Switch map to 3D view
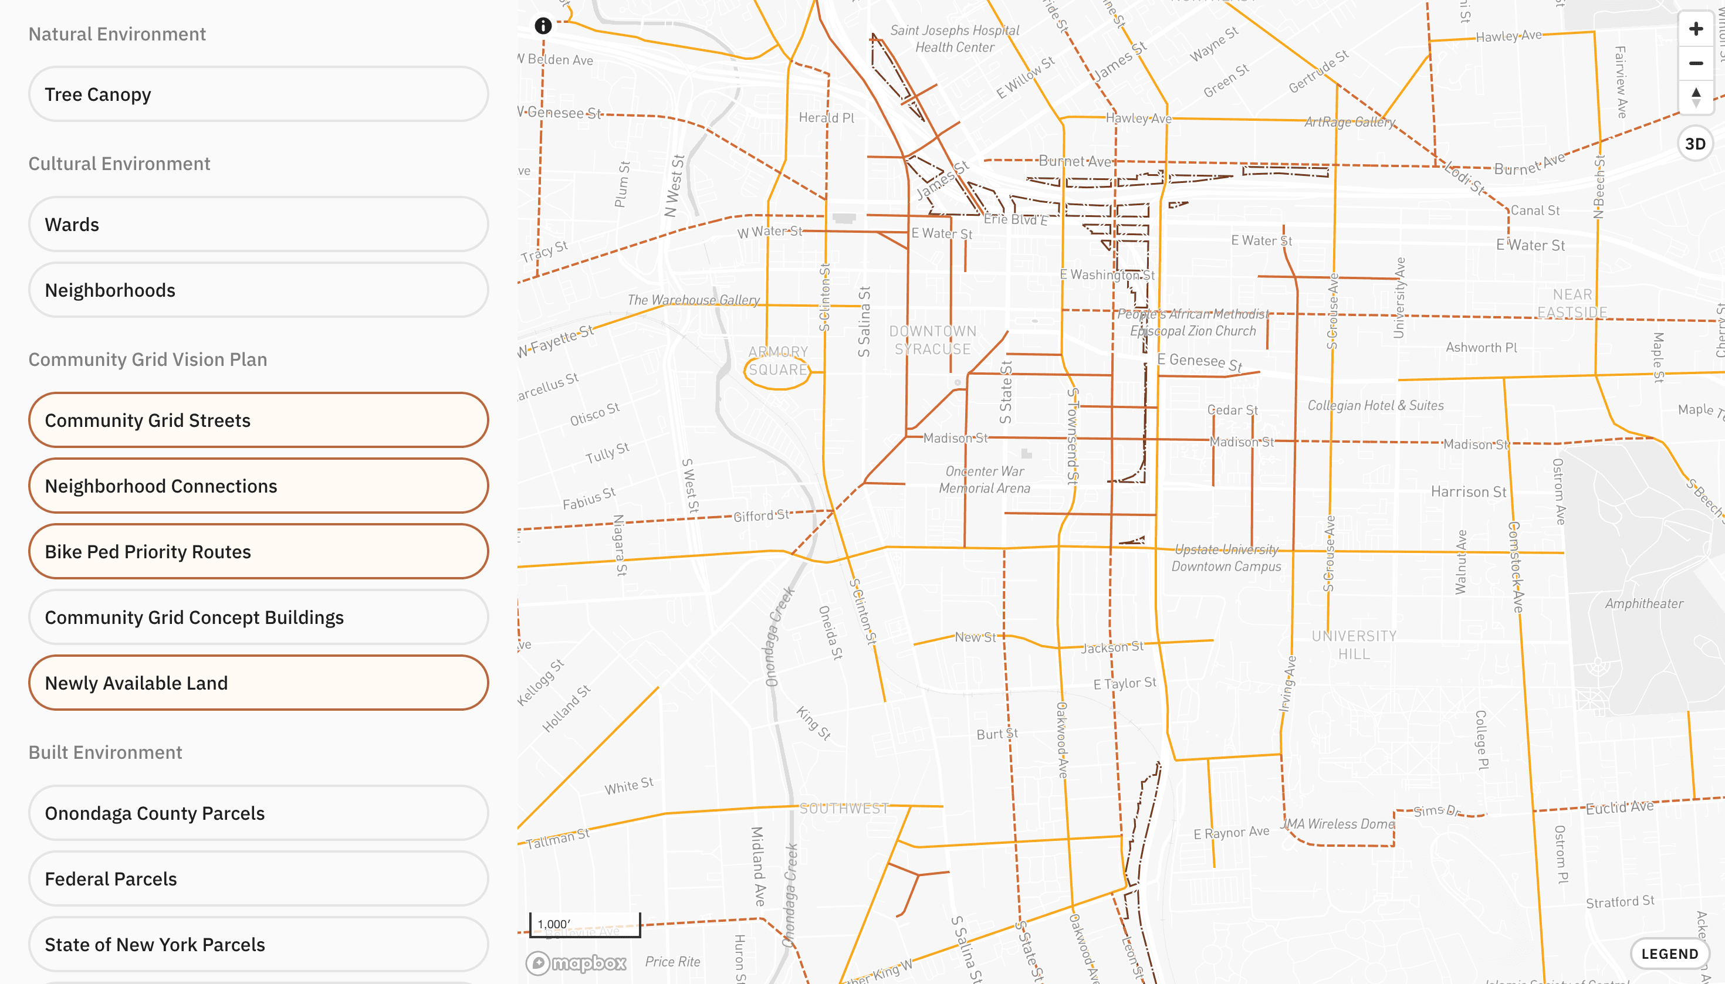Screen dimensions: 1725x984 click(1694, 143)
